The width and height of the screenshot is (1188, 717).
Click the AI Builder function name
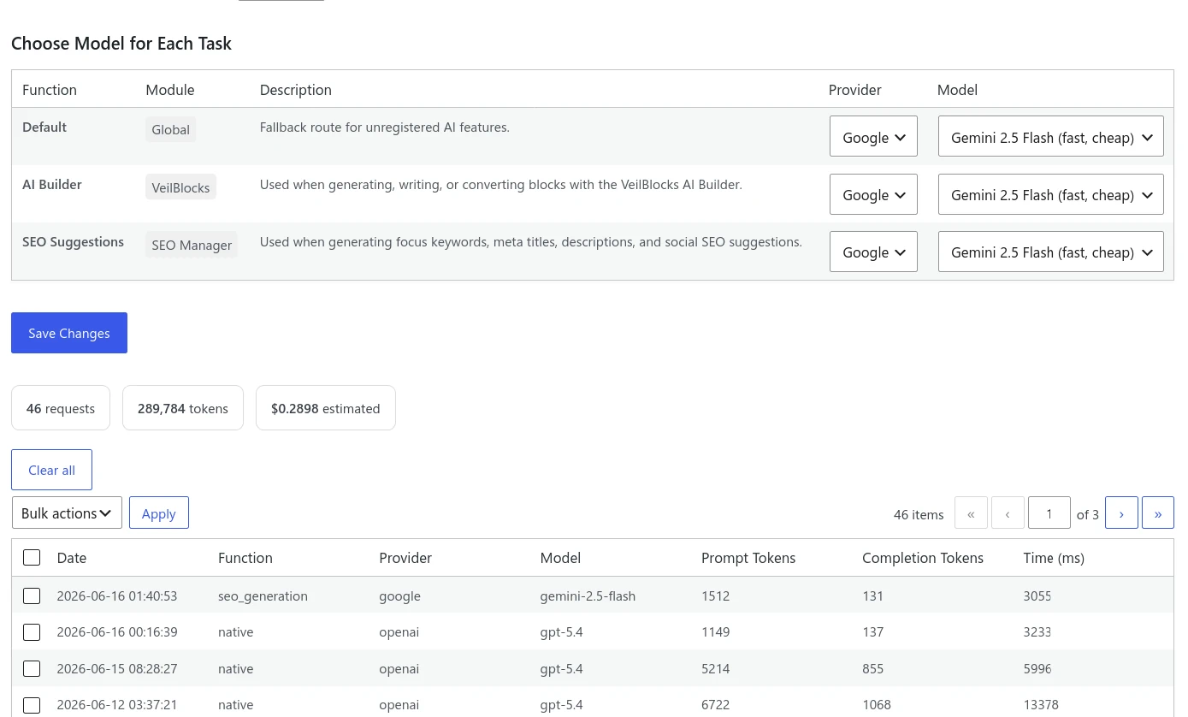(52, 184)
